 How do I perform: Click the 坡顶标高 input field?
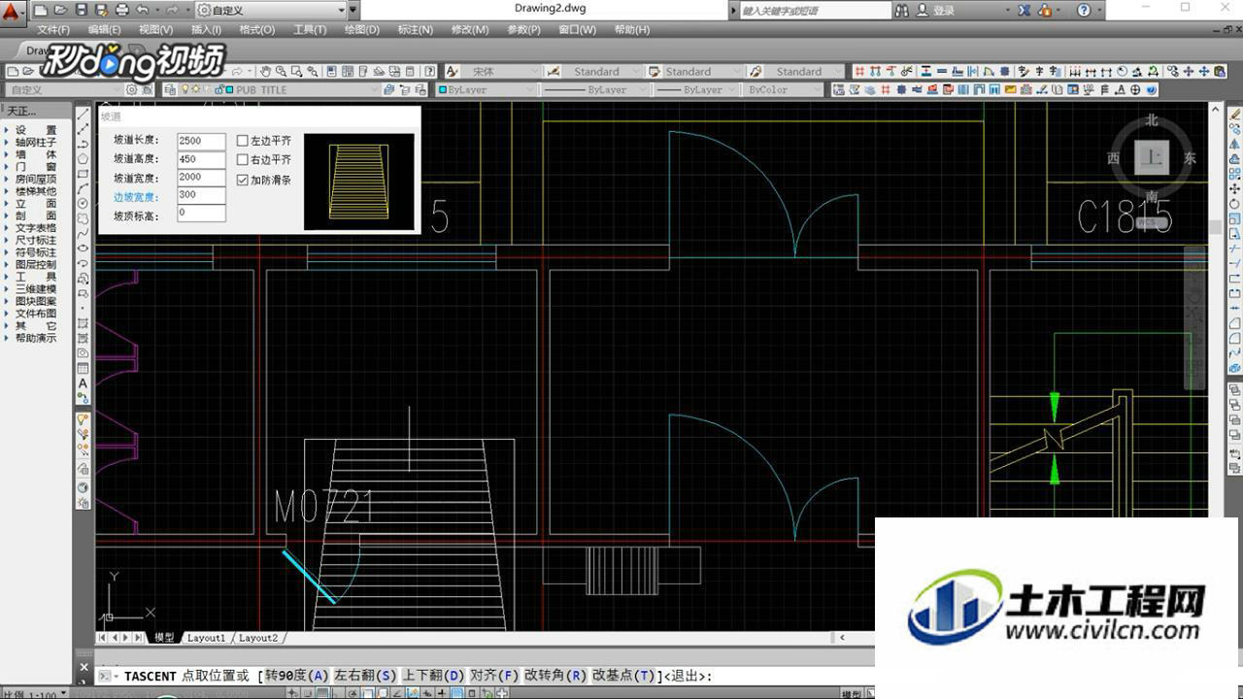coord(201,213)
